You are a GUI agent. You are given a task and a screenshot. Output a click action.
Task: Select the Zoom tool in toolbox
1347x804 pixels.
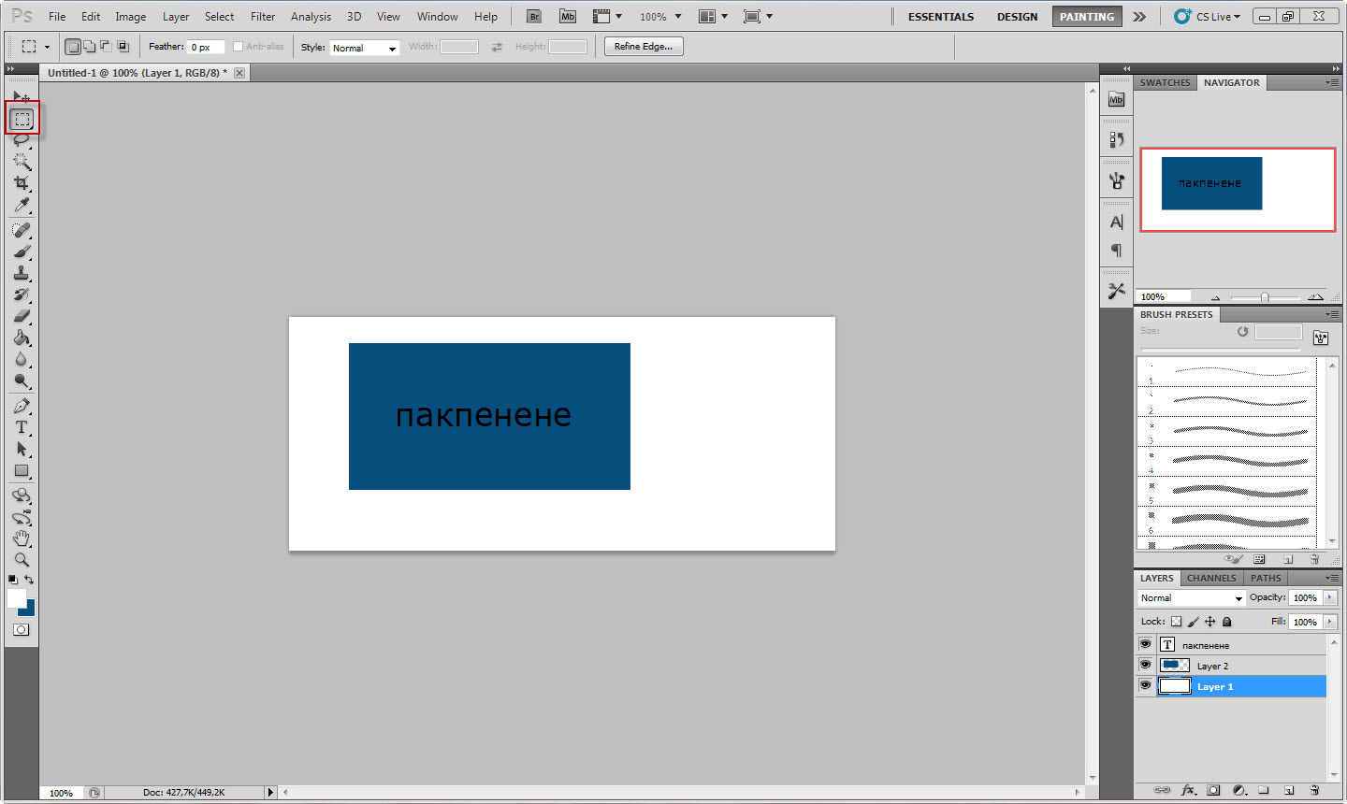[x=22, y=560]
